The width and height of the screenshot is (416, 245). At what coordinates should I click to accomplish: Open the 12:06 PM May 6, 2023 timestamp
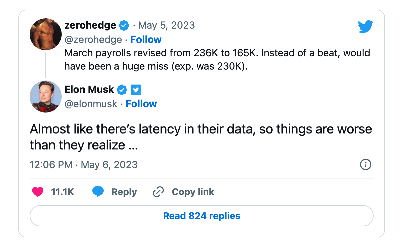(x=84, y=164)
